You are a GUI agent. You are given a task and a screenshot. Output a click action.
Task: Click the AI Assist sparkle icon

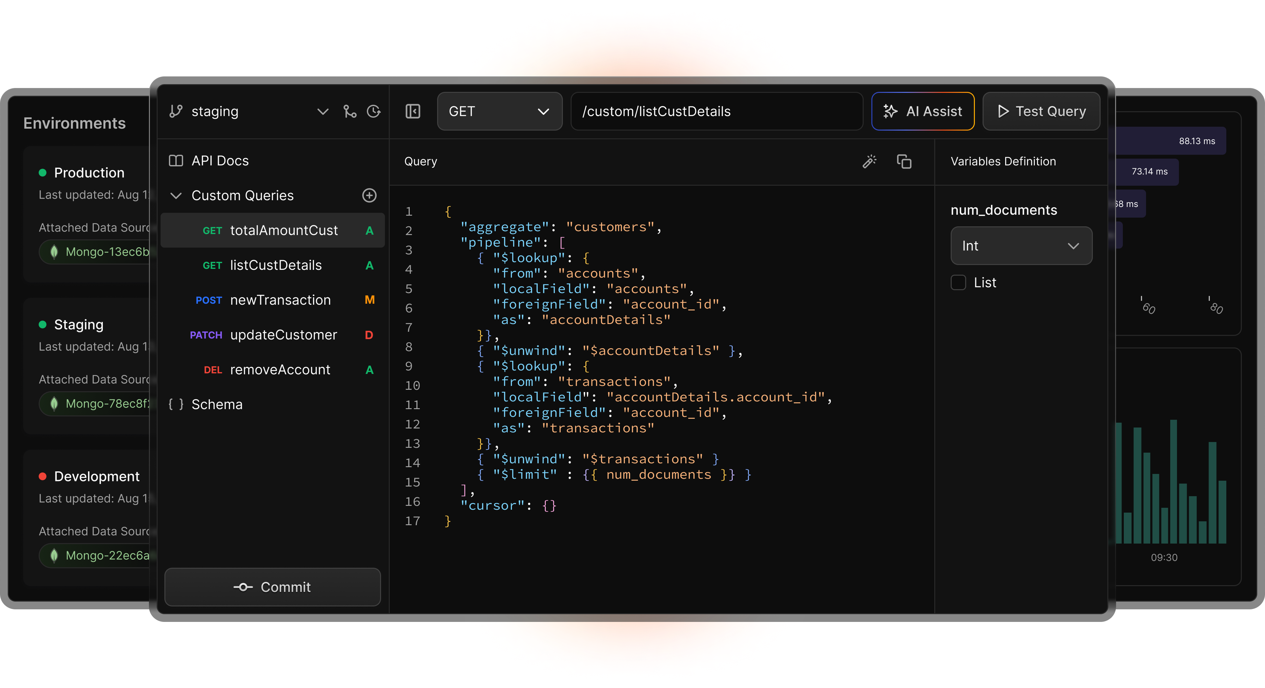[x=890, y=112]
